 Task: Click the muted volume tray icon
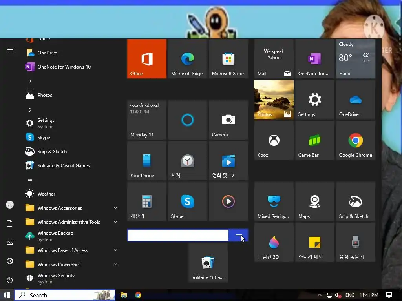pos(338,295)
